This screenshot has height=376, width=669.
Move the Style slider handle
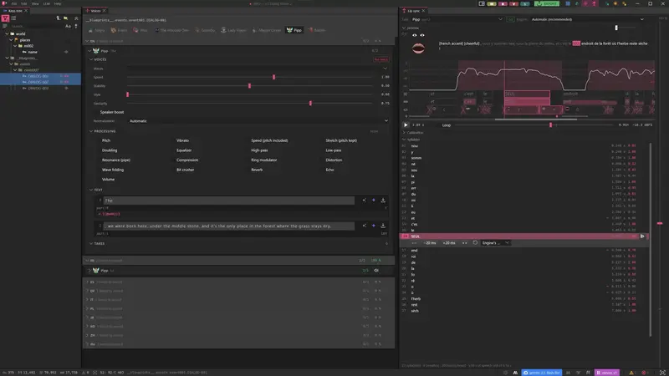(128, 94)
